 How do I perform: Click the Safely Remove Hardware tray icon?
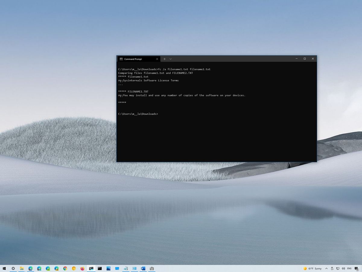(x=332, y=268)
